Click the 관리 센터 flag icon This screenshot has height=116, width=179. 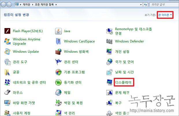58,62
